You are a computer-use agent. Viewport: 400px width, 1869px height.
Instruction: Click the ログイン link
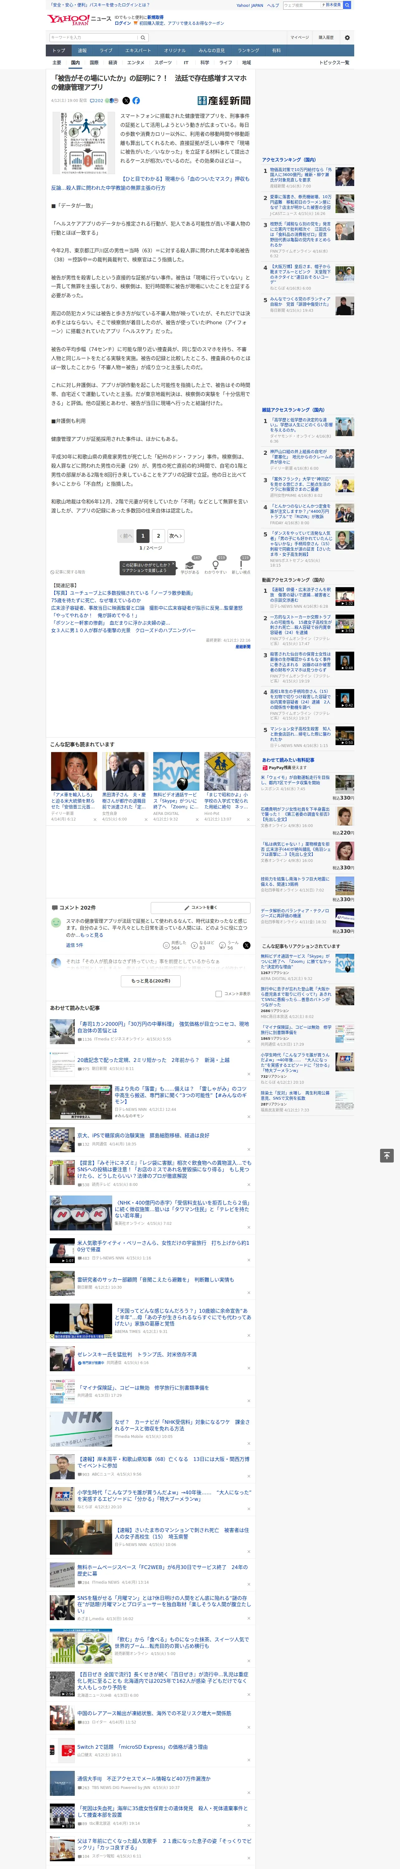[123, 23]
